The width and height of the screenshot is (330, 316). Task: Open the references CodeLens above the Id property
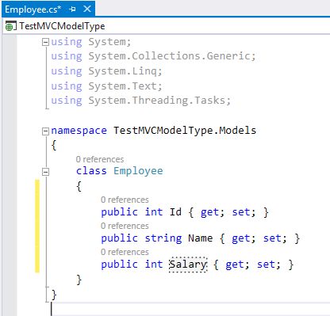(x=125, y=200)
